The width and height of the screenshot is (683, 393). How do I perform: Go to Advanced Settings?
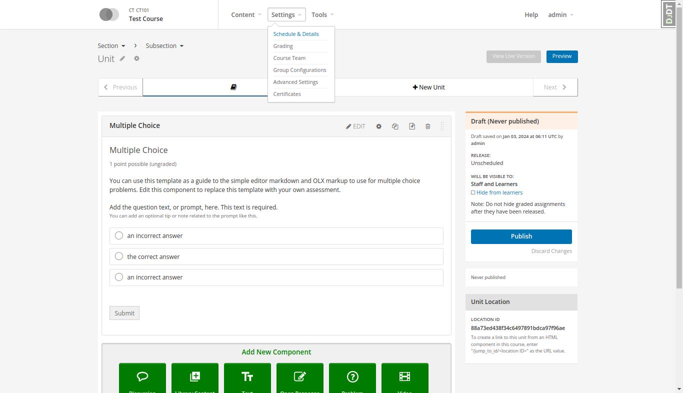pyautogui.click(x=295, y=82)
